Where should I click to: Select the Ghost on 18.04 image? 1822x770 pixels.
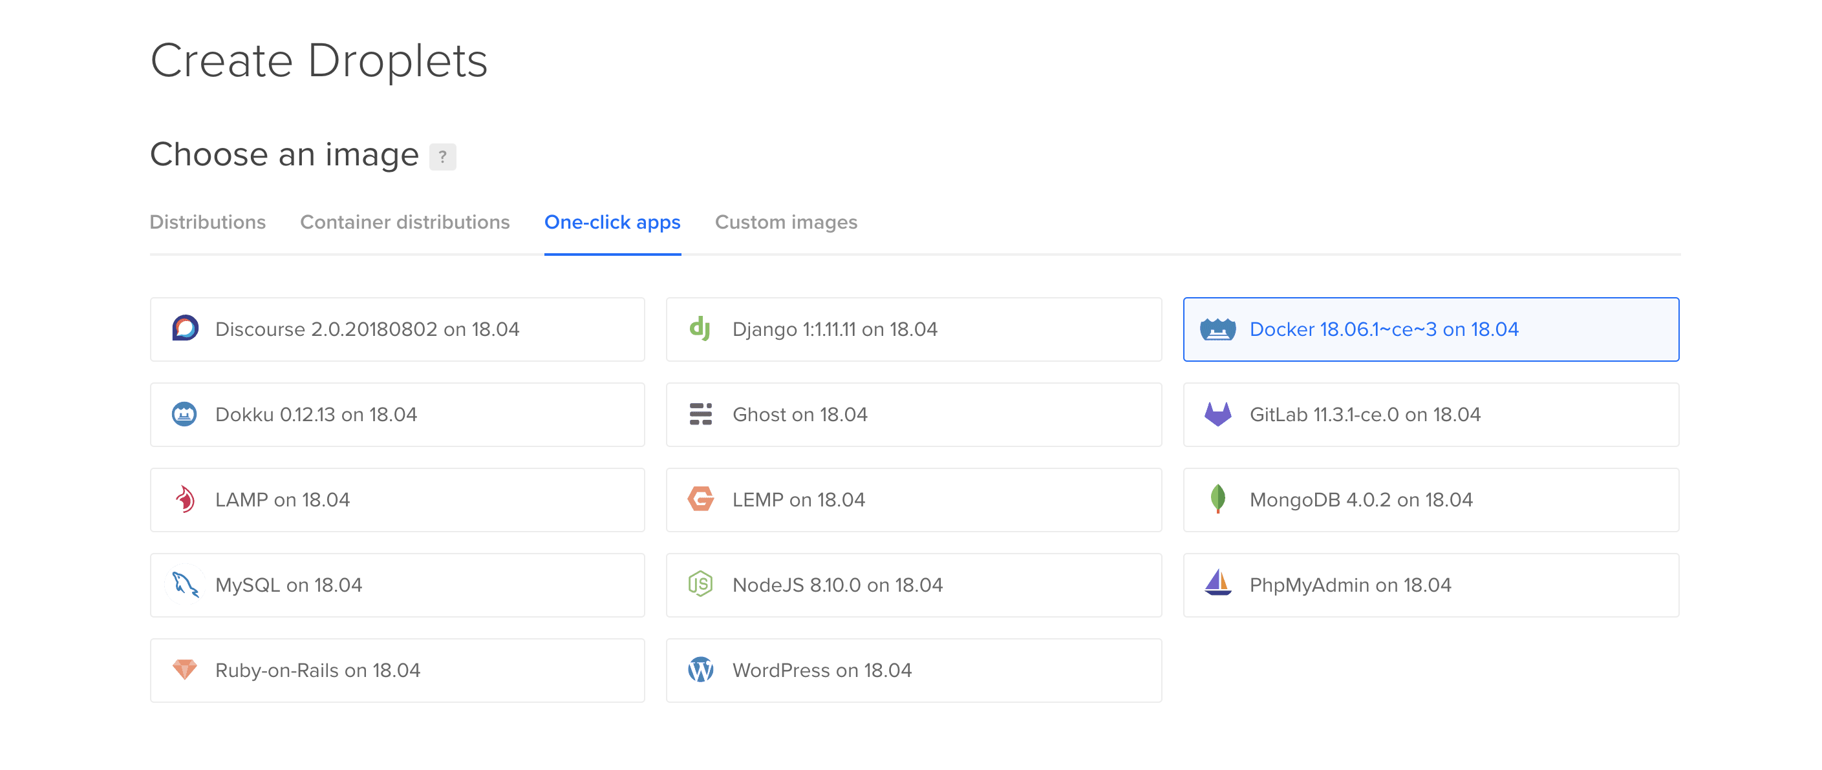click(x=914, y=415)
